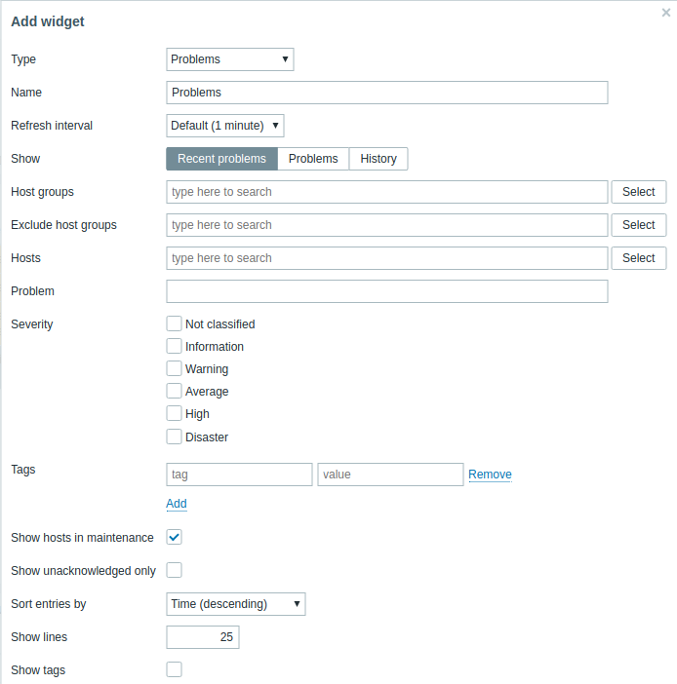Click Select button for Host groups

[x=638, y=192]
